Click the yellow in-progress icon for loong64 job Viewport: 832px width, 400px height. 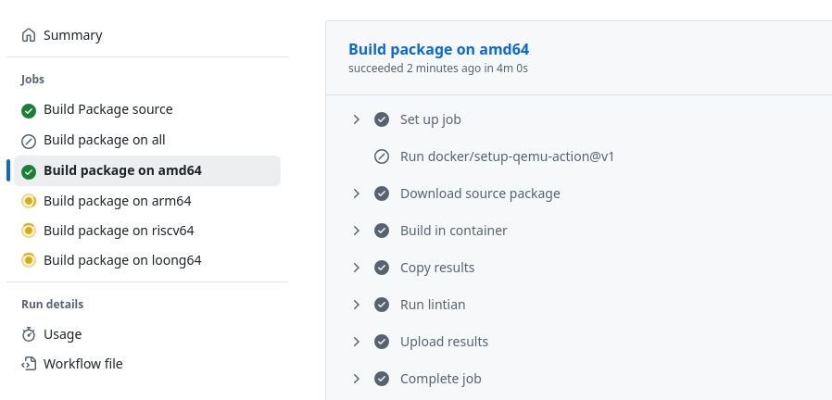point(29,260)
